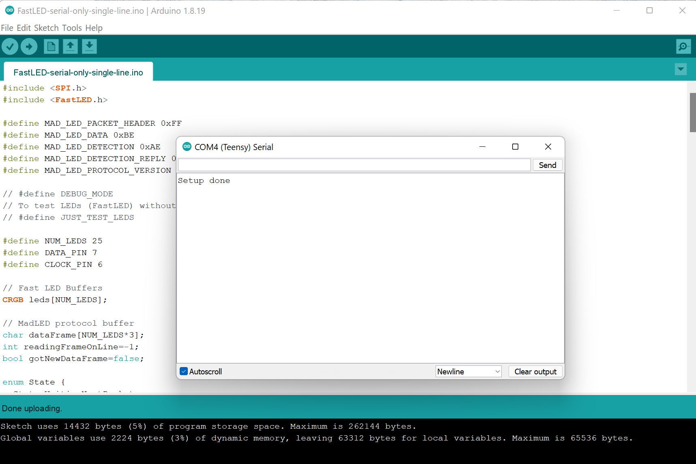Click the 'Setup done' serial output line
Viewport: 696px width, 464px height.
tap(204, 180)
